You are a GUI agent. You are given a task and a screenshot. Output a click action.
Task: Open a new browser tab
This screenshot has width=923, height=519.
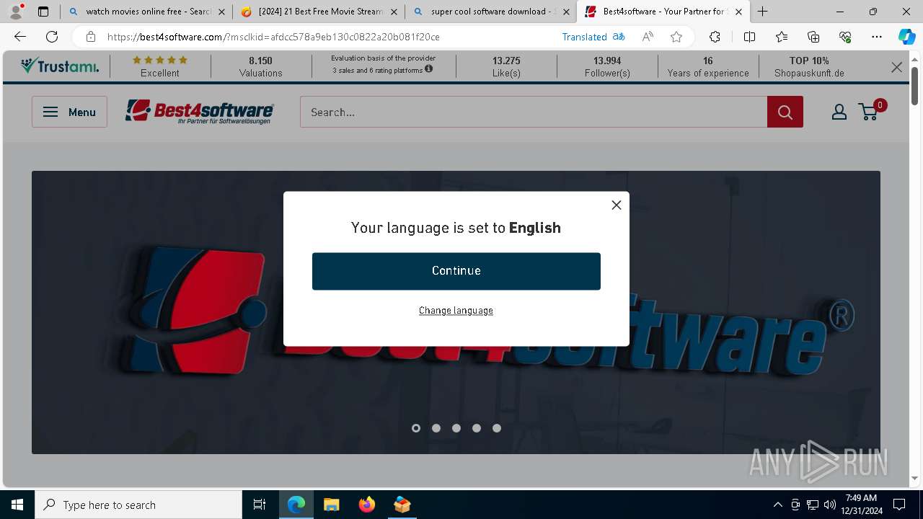click(x=762, y=12)
